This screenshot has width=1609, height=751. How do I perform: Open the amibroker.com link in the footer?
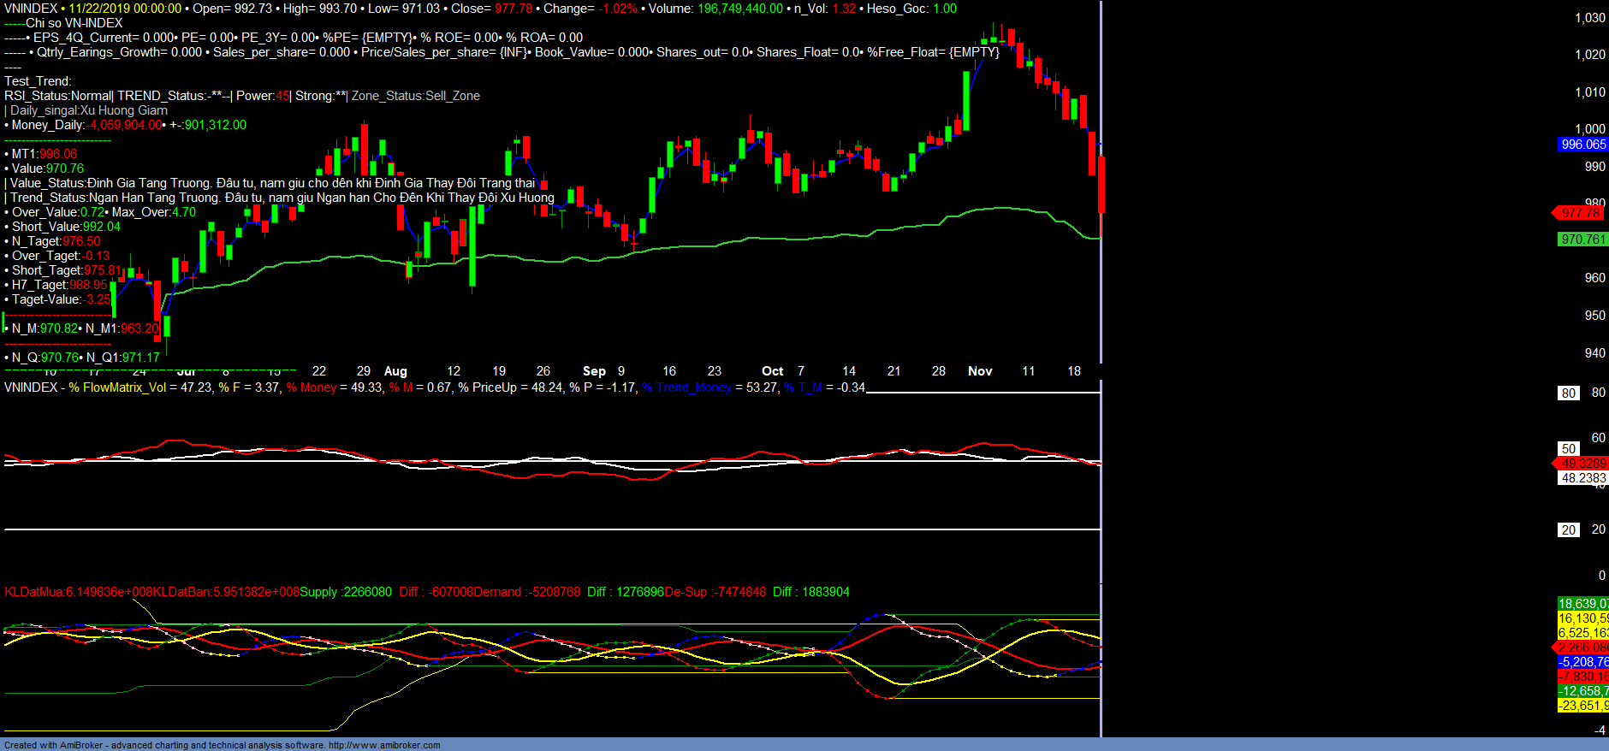pyautogui.click(x=384, y=745)
